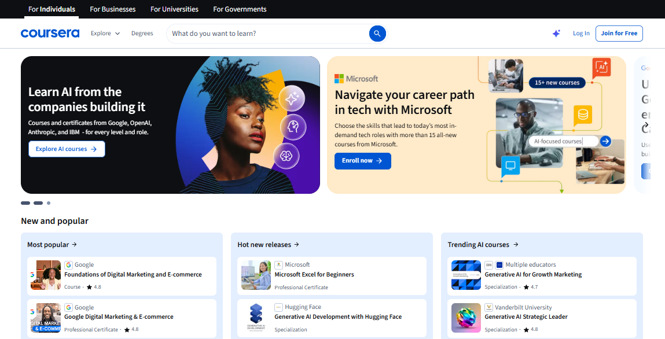Viewport: 665px width, 339px height.
Task: Open Generative AI Strategic Leader title
Action: click(526, 317)
